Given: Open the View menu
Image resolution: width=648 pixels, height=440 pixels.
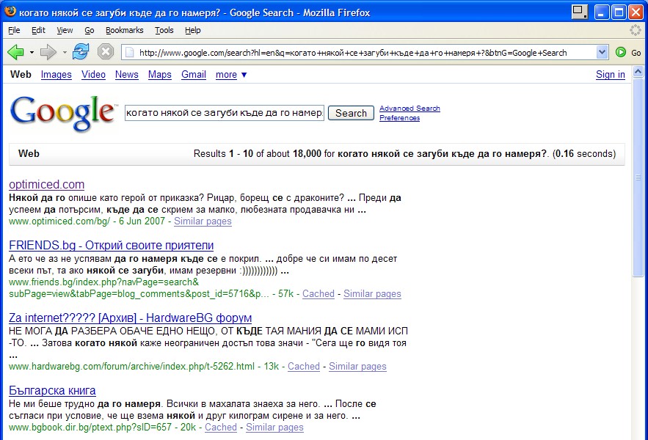Looking at the screenshot, I should [65, 30].
